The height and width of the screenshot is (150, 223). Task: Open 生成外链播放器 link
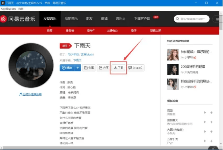(x=31, y=94)
